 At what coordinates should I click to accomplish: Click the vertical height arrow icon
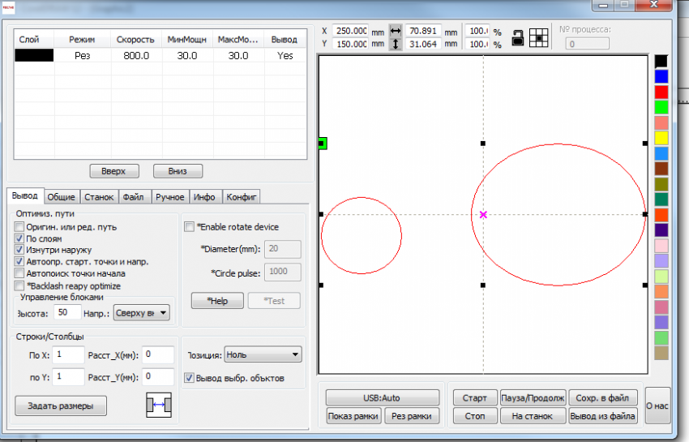(x=396, y=44)
